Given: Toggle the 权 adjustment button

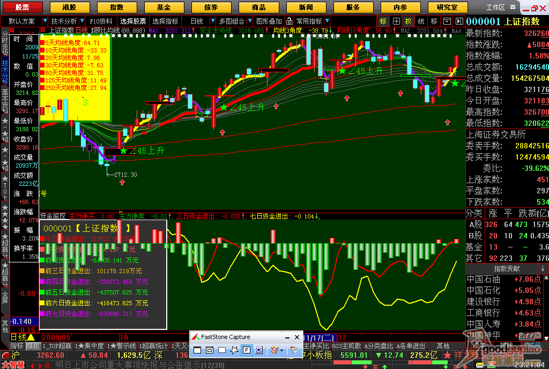Looking at the screenshot, I should 408,21.
